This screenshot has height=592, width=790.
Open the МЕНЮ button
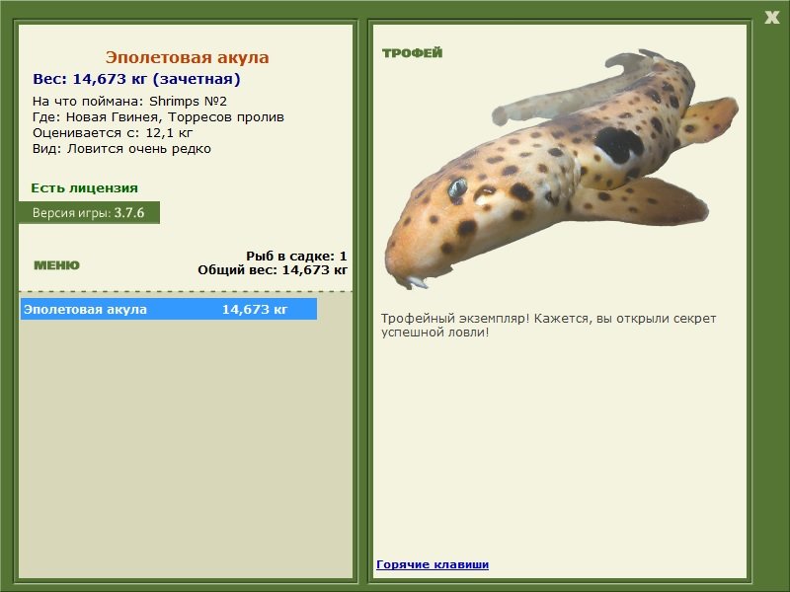(x=56, y=265)
